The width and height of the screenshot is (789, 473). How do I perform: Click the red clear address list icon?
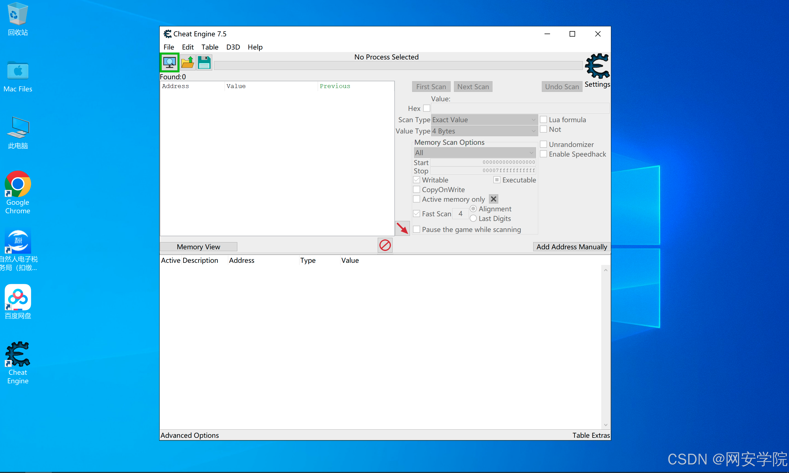pyautogui.click(x=385, y=245)
